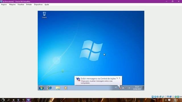This screenshot has height=102, width=182.
Task: Minimize the VirtualBox window
Action: pos(167,1)
